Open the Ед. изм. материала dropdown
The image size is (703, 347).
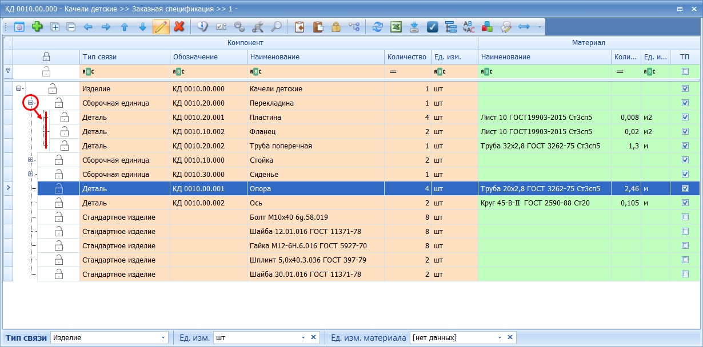tap(500, 337)
